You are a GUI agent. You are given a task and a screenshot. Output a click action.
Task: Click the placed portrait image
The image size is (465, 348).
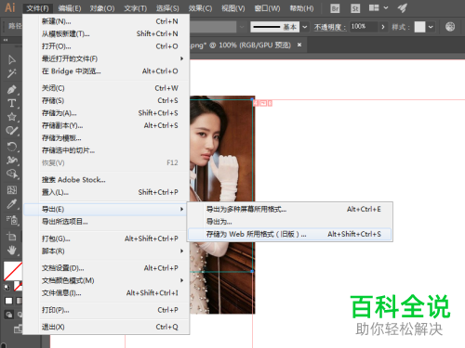pos(222,204)
